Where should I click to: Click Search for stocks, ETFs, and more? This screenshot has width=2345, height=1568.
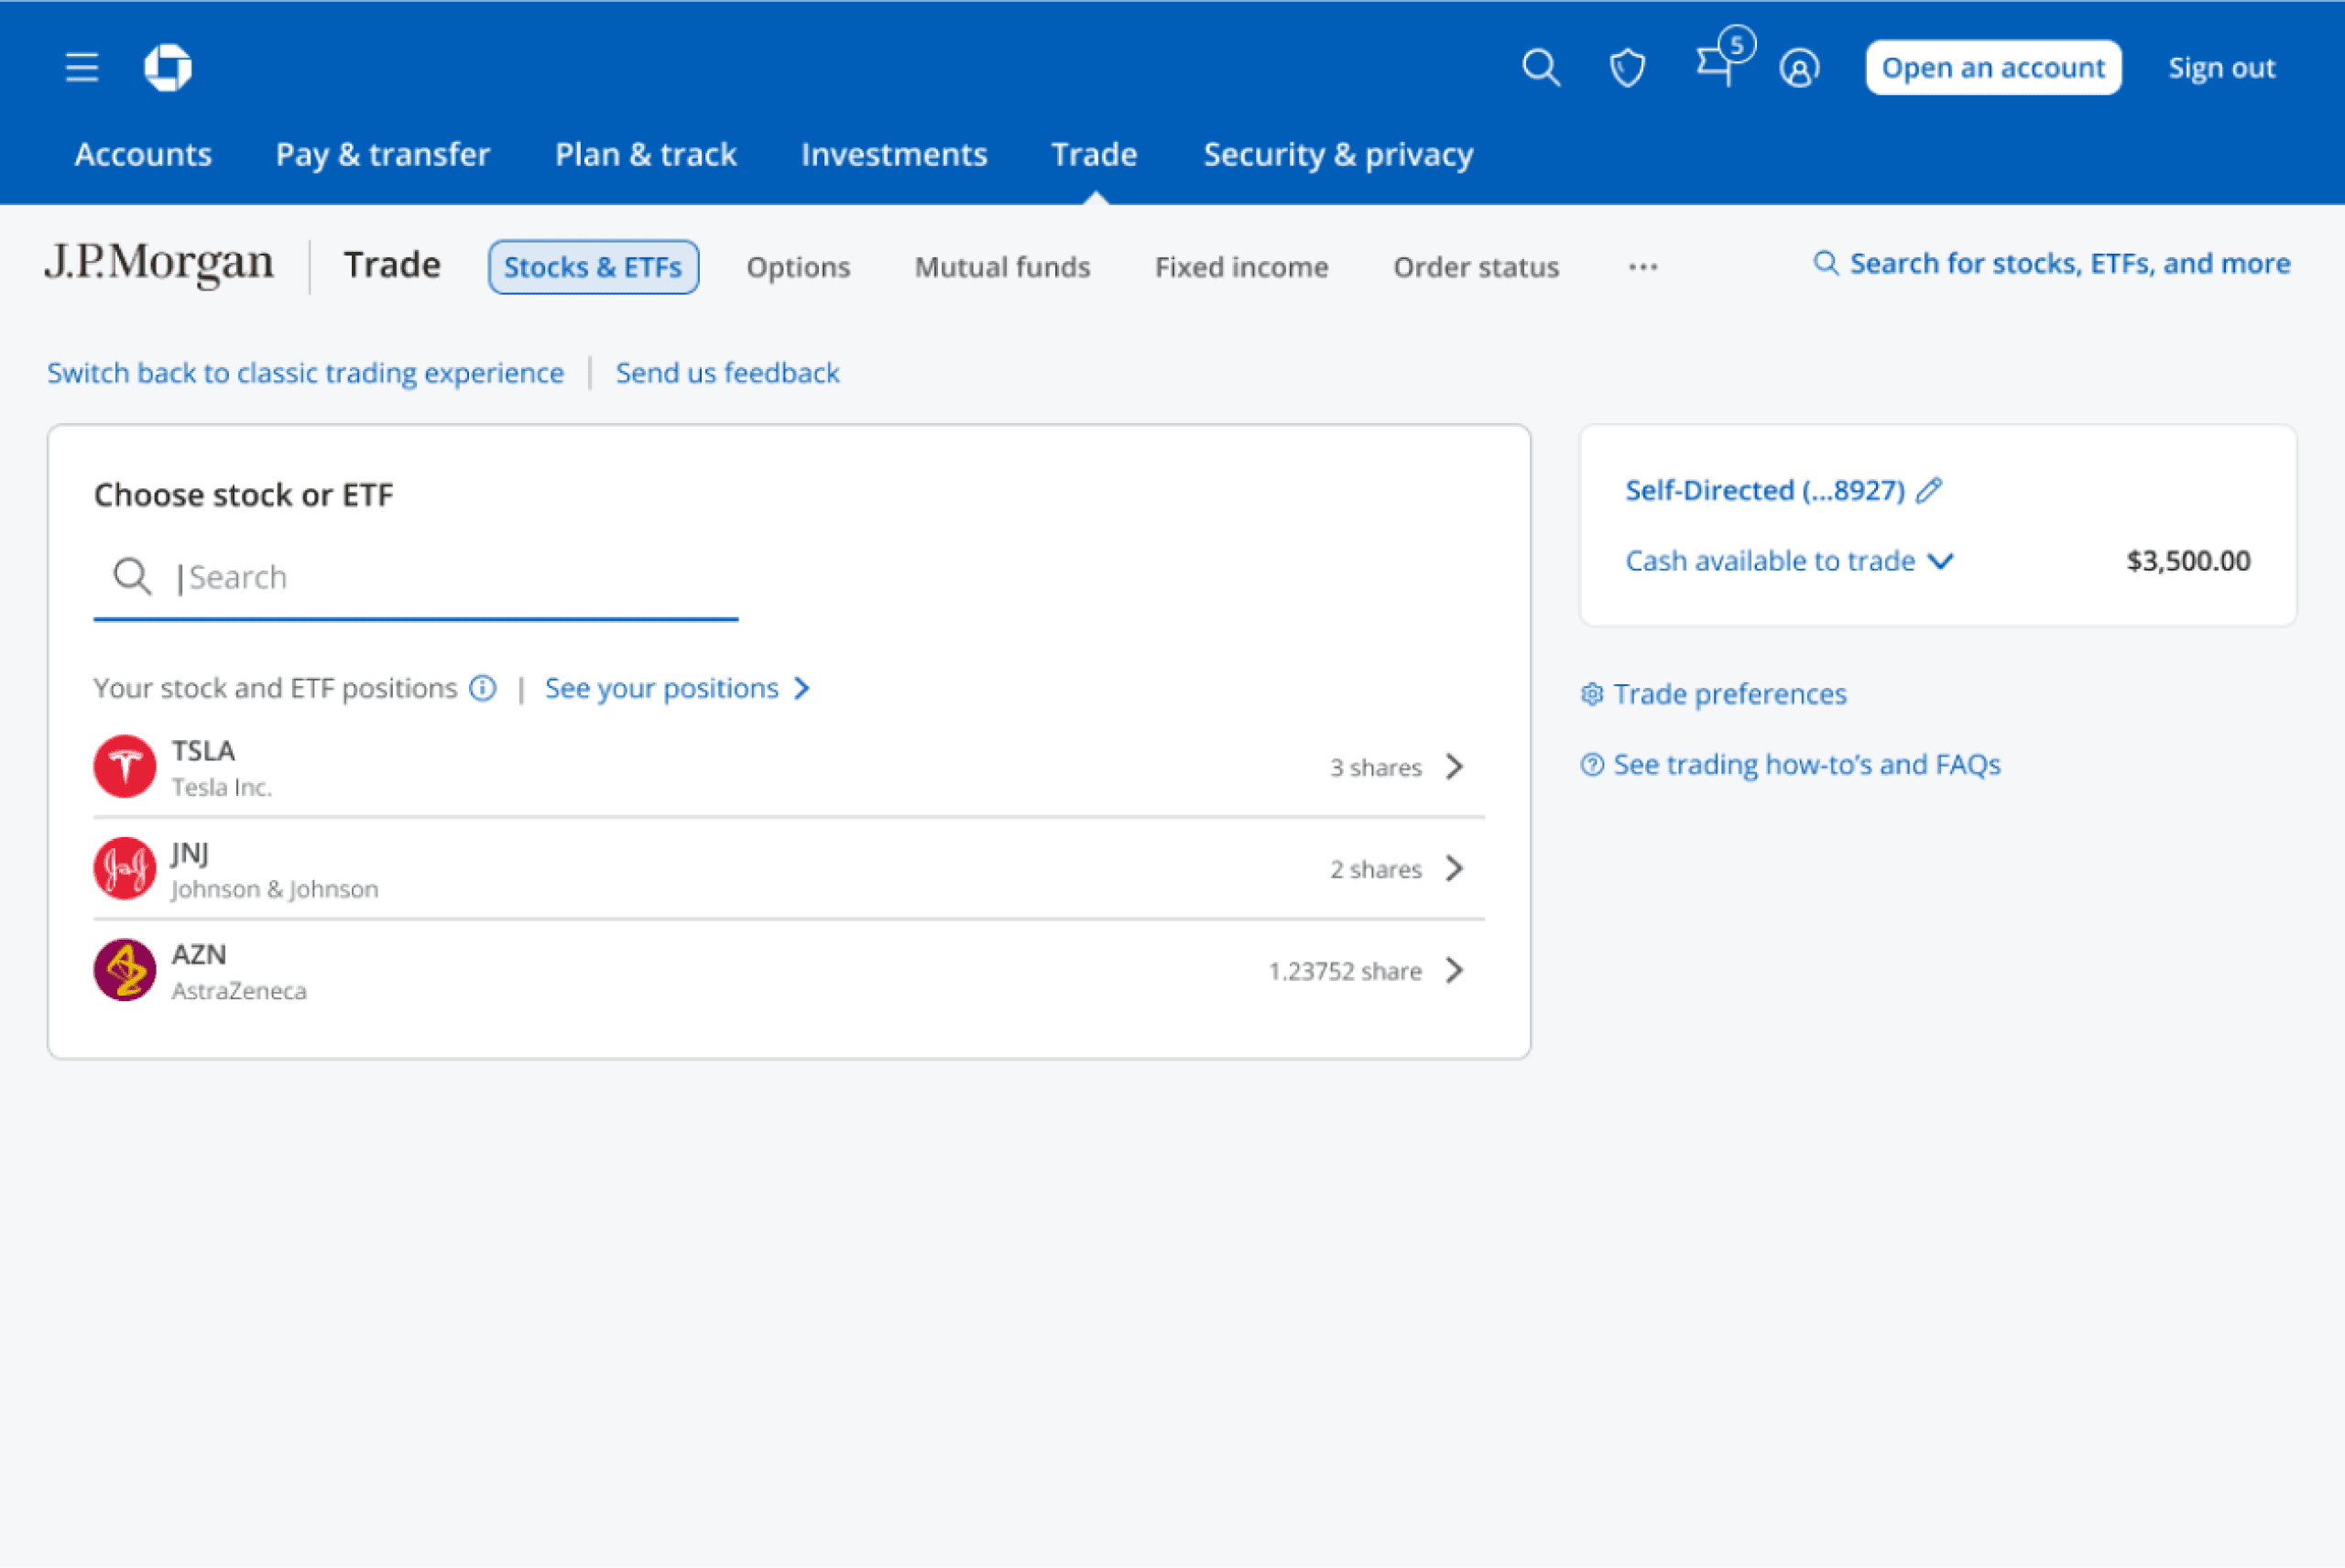(x=2070, y=263)
